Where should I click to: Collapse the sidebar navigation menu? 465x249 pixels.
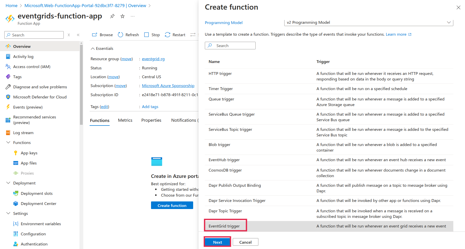tap(78, 35)
